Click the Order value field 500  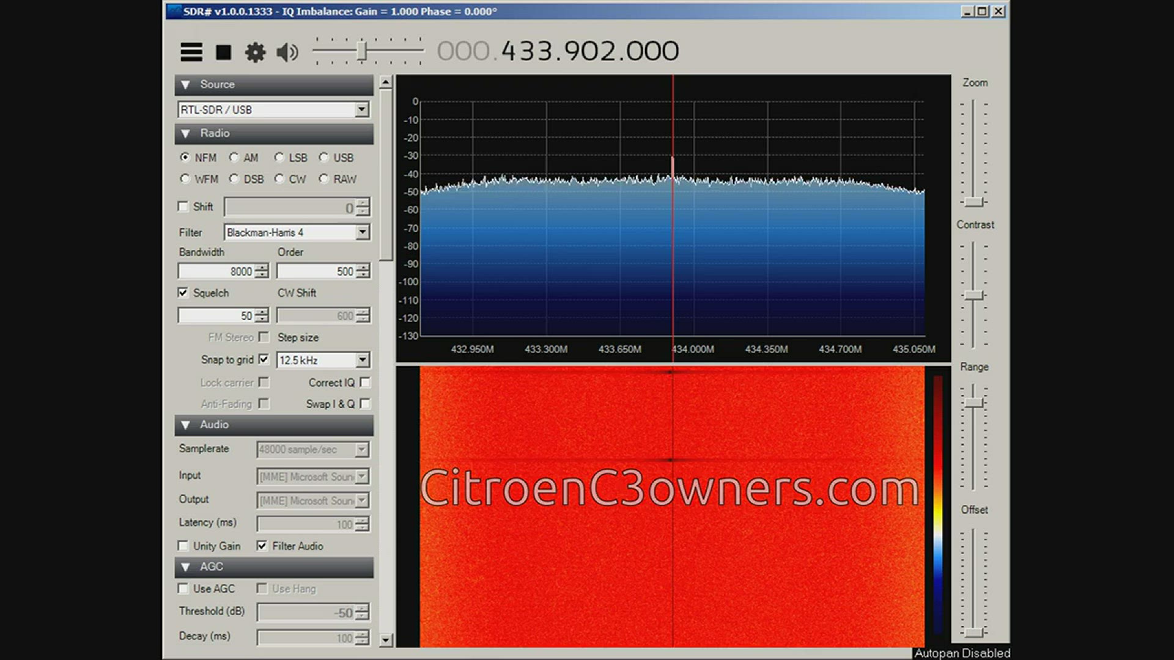pos(316,271)
